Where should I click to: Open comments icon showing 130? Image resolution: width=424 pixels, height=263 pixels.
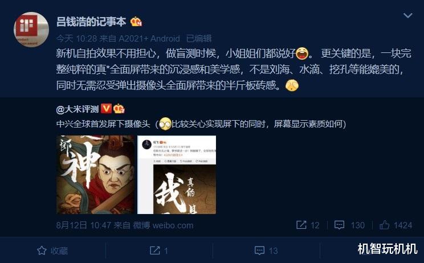(x=349, y=225)
